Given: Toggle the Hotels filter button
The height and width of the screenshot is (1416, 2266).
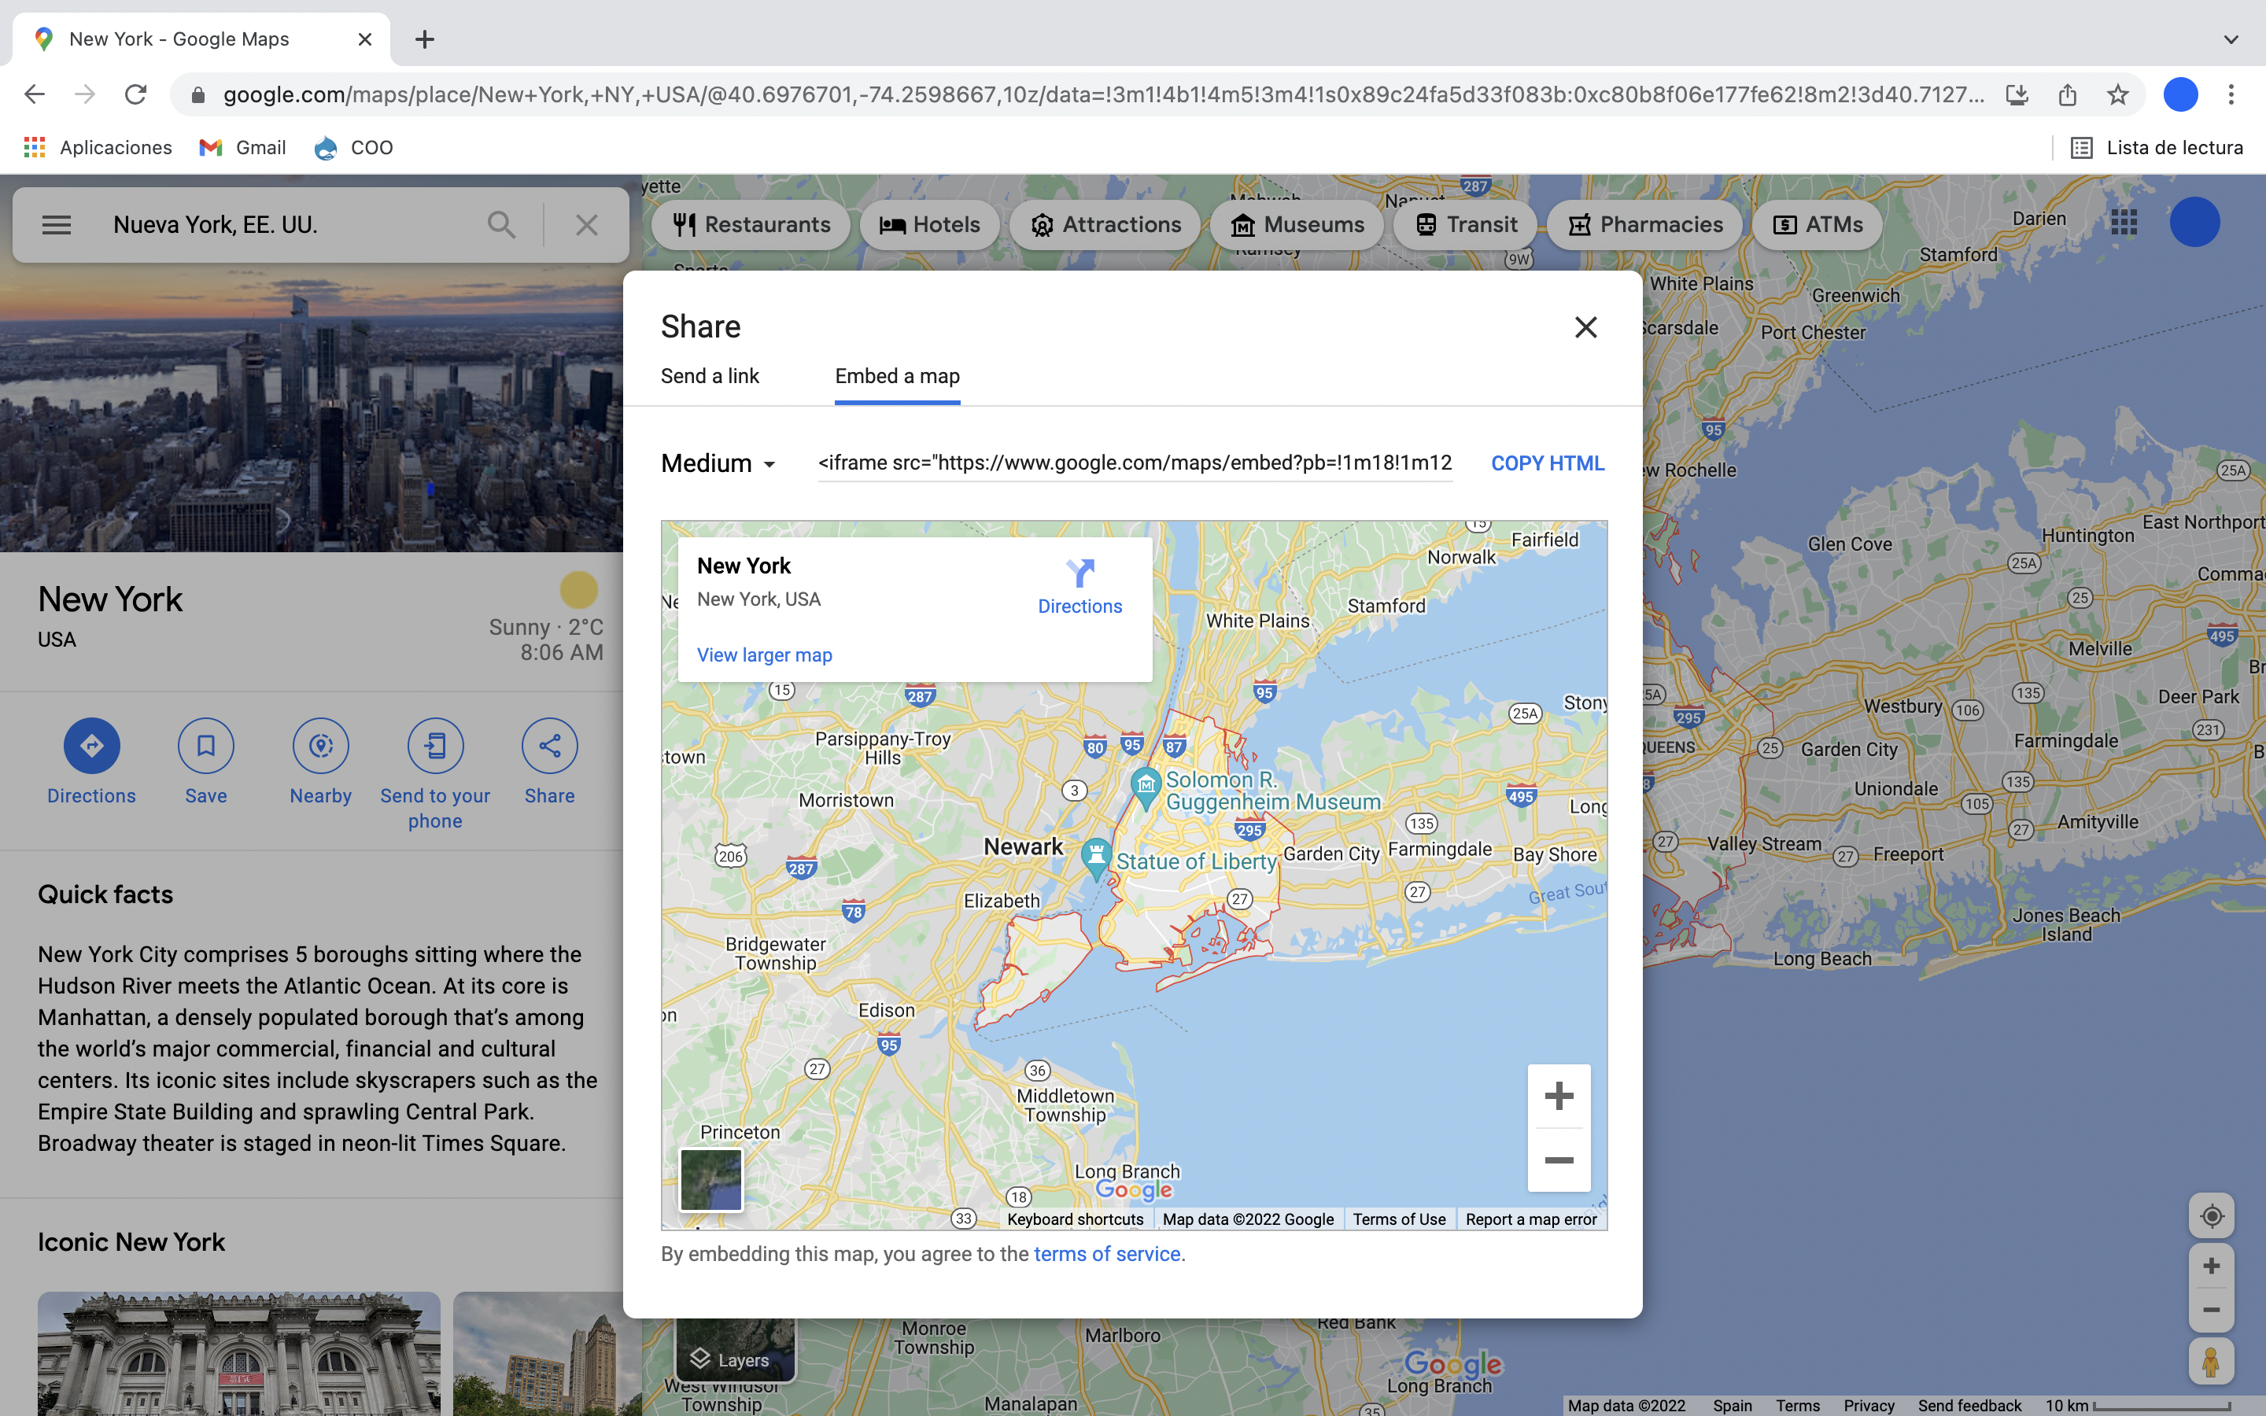Looking at the screenshot, I should (927, 225).
